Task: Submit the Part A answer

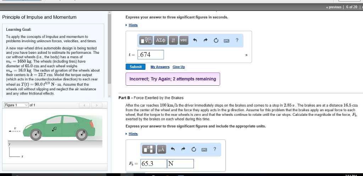Action: [x=135, y=67]
